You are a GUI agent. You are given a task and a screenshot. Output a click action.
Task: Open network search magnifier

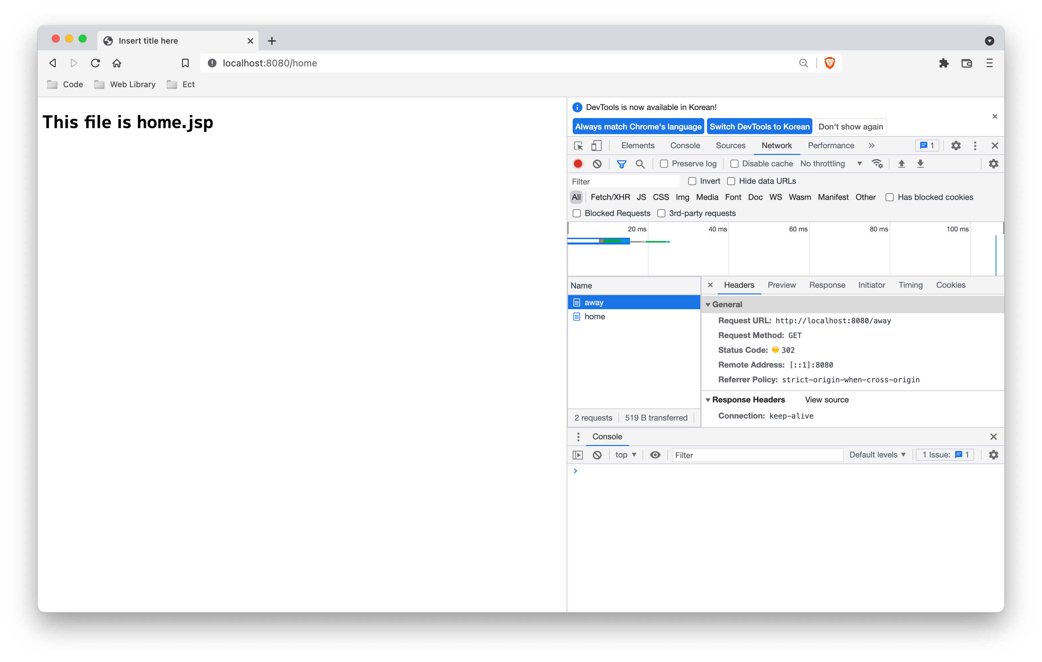[x=641, y=164]
